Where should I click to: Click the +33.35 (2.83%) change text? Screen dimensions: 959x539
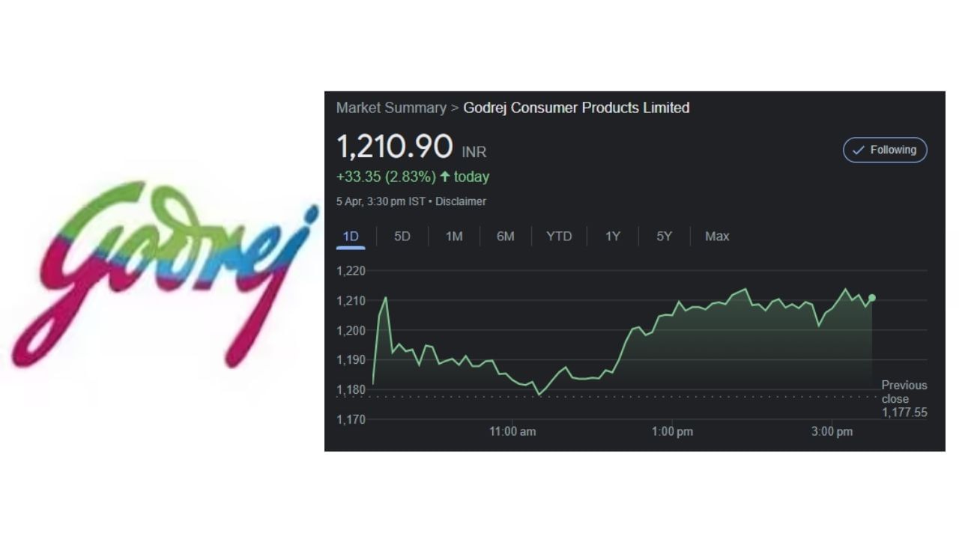[x=386, y=177]
